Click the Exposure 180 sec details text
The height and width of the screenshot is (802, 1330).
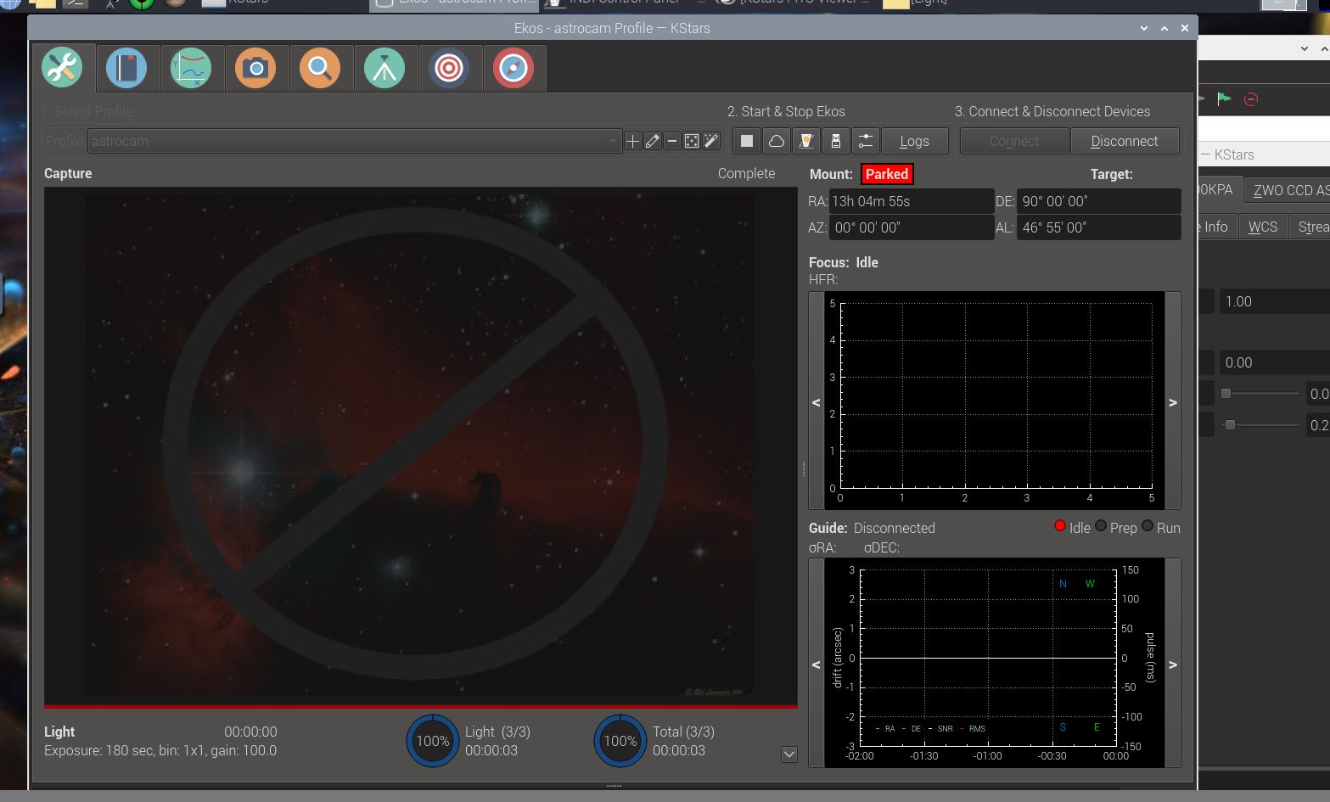(160, 750)
